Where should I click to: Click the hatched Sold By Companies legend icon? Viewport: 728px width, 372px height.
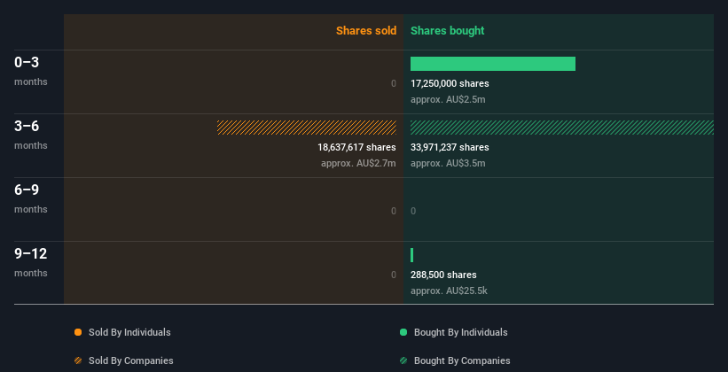pyautogui.click(x=78, y=360)
